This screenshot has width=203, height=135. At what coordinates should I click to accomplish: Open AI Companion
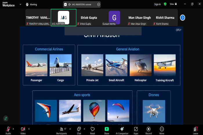(x=122, y=129)
